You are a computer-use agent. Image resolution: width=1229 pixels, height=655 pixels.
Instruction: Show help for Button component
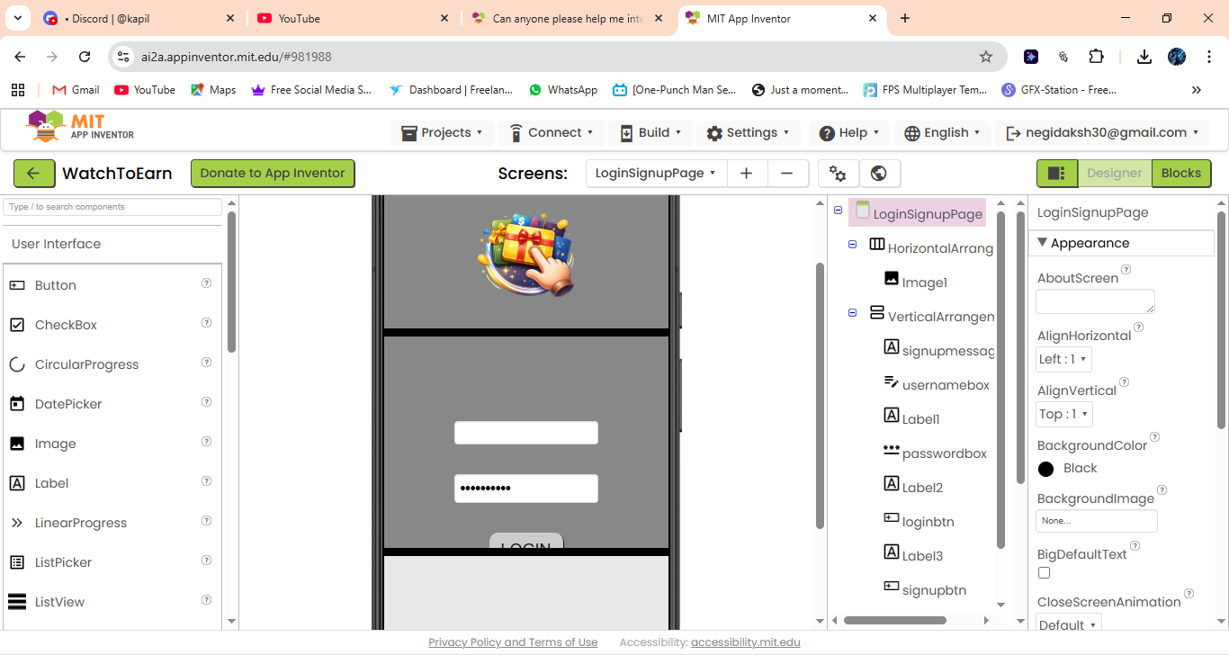click(206, 283)
